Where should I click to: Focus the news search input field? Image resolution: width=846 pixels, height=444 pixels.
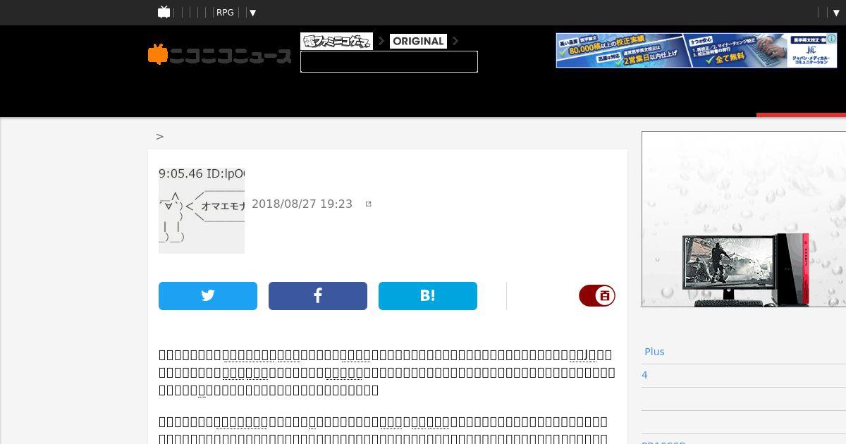tap(389, 61)
